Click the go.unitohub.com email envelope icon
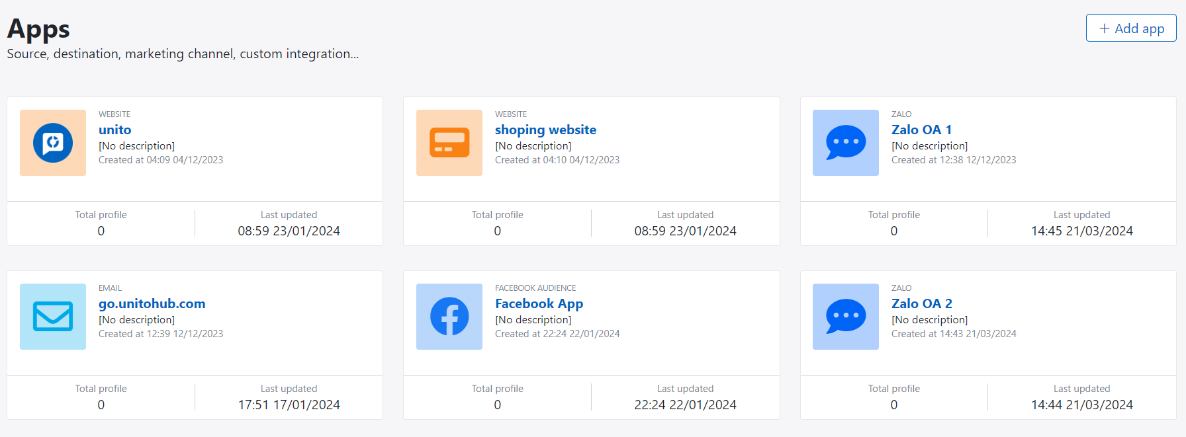Image resolution: width=1186 pixels, height=437 pixels. tap(53, 317)
